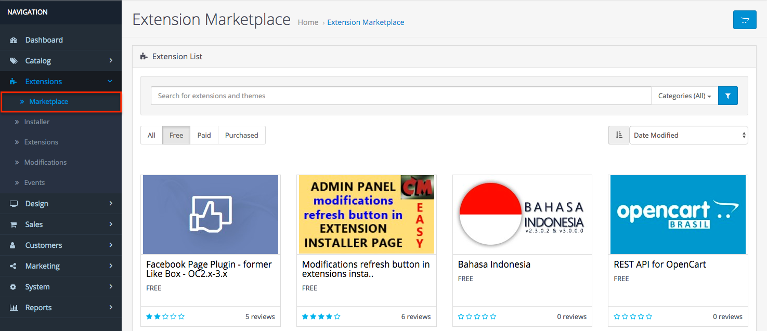This screenshot has width=767, height=331.
Task: Toggle sort order icon button
Action: [x=619, y=135]
